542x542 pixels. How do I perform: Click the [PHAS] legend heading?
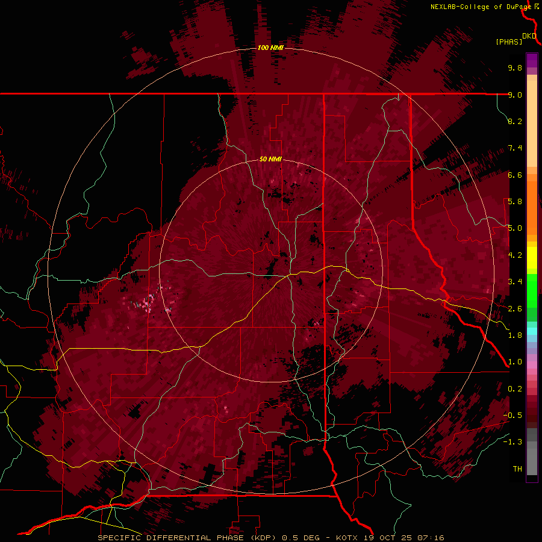[509, 42]
